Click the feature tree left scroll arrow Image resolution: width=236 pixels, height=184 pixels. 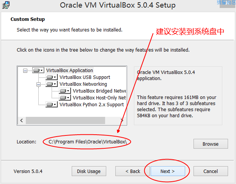click(x=22, y=120)
